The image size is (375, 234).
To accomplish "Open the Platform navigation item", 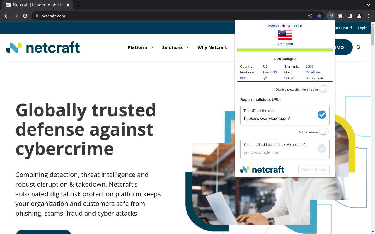I will point(137,47).
